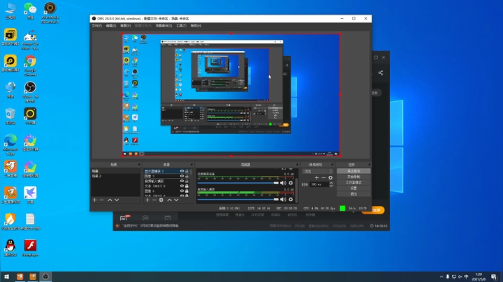Undock the 场景 panel via header icon
503x282 pixels.
139,165
